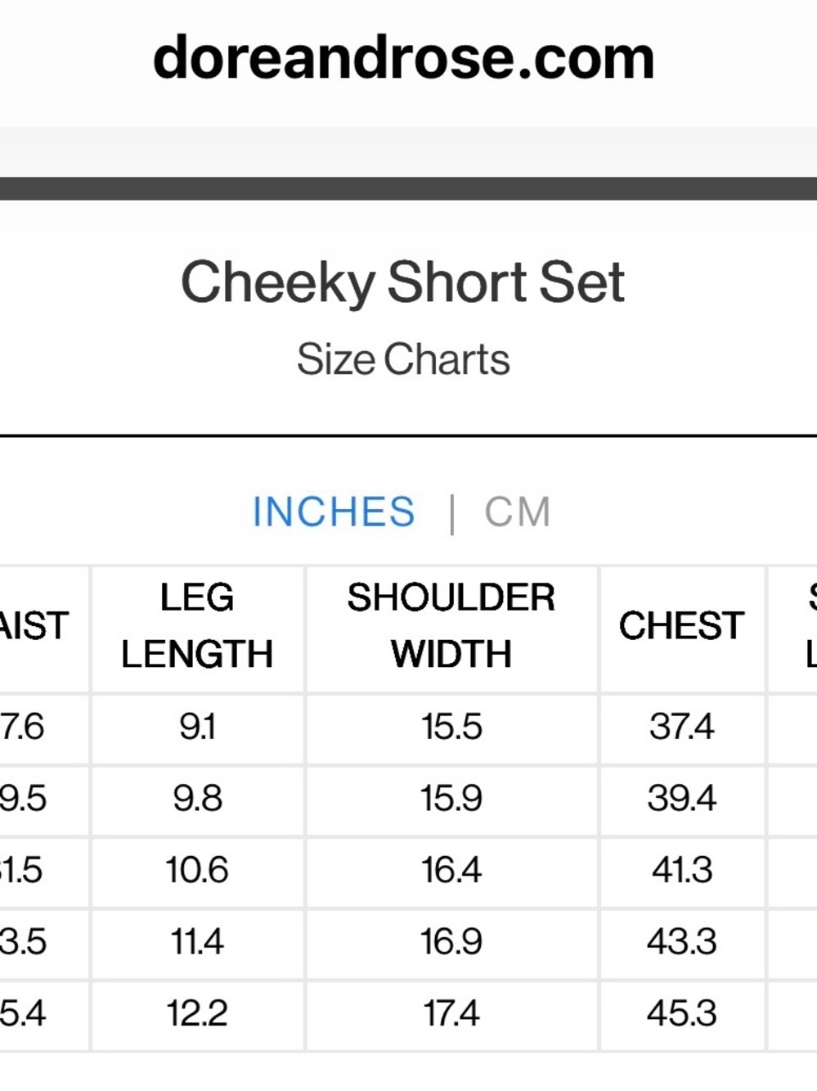
Task: Click the Cheeky Short Set title
Action: pyautogui.click(x=403, y=282)
